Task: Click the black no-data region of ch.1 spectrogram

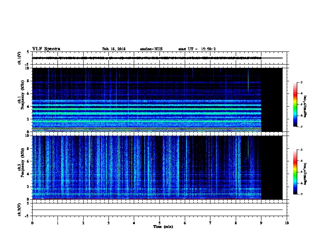Action: click(x=272, y=100)
